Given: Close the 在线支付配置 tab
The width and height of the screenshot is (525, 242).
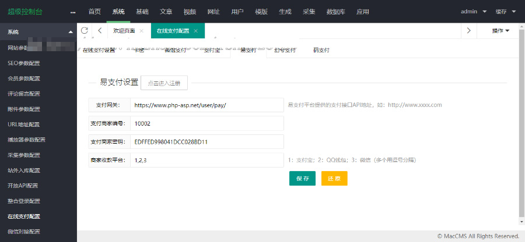Looking at the screenshot, I should (196, 31).
